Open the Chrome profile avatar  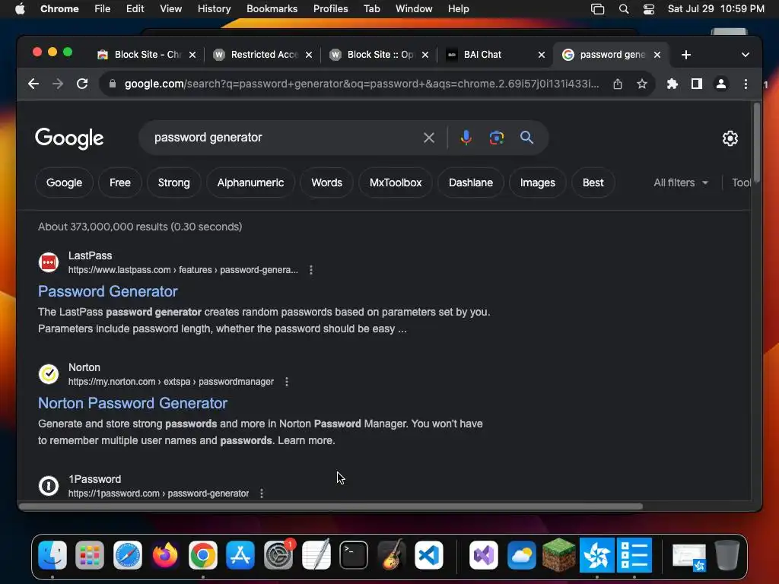721,84
